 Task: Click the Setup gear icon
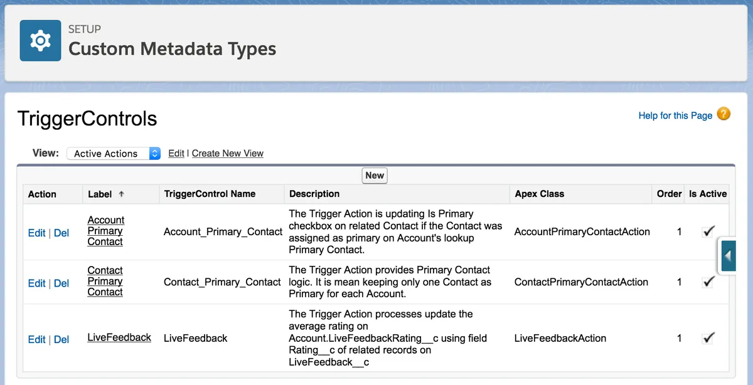point(40,41)
